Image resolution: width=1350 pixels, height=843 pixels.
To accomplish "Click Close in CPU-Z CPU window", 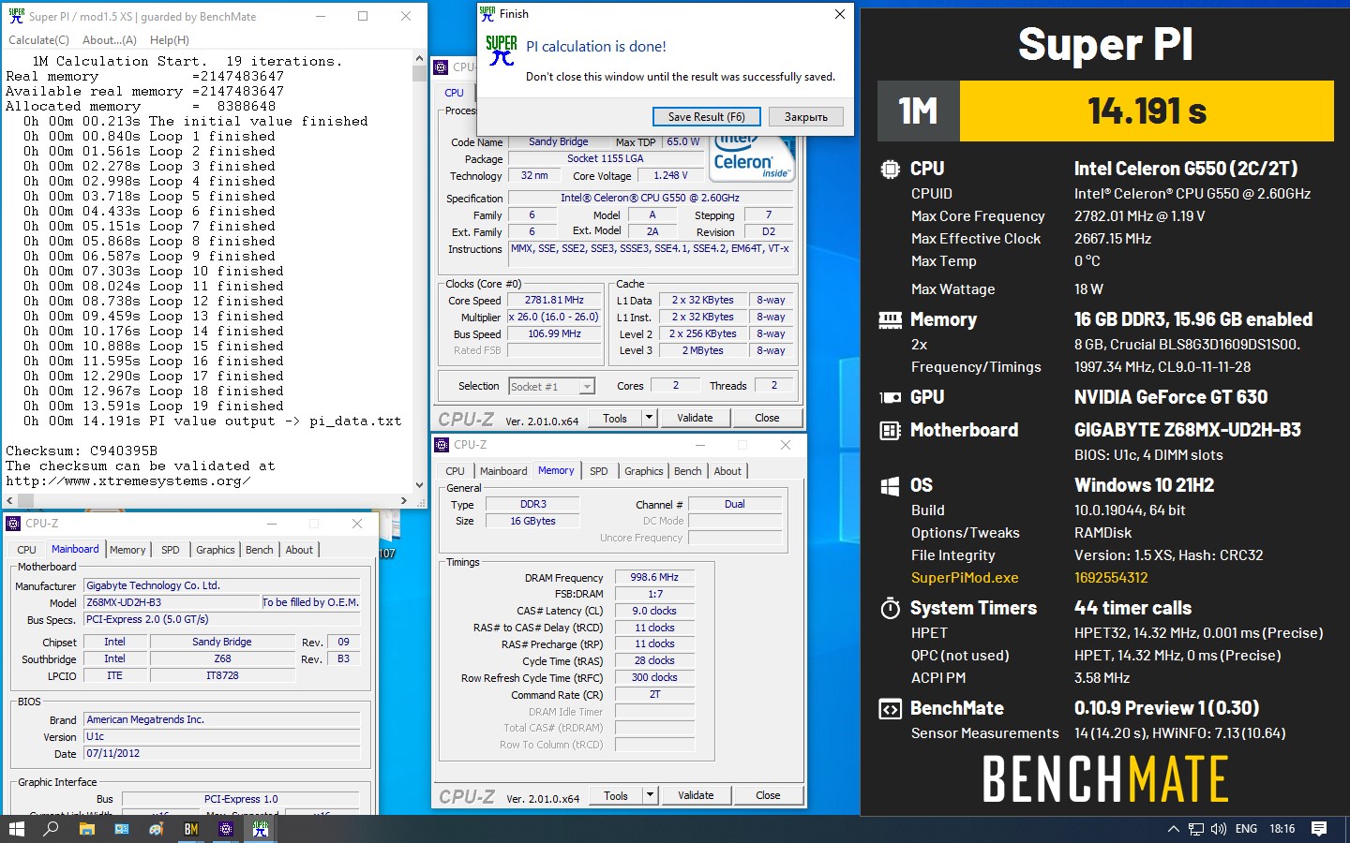I will pyautogui.click(x=767, y=418).
